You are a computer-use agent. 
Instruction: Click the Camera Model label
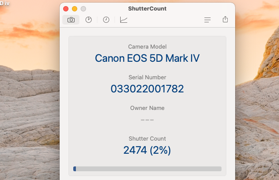pyautogui.click(x=147, y=46)
